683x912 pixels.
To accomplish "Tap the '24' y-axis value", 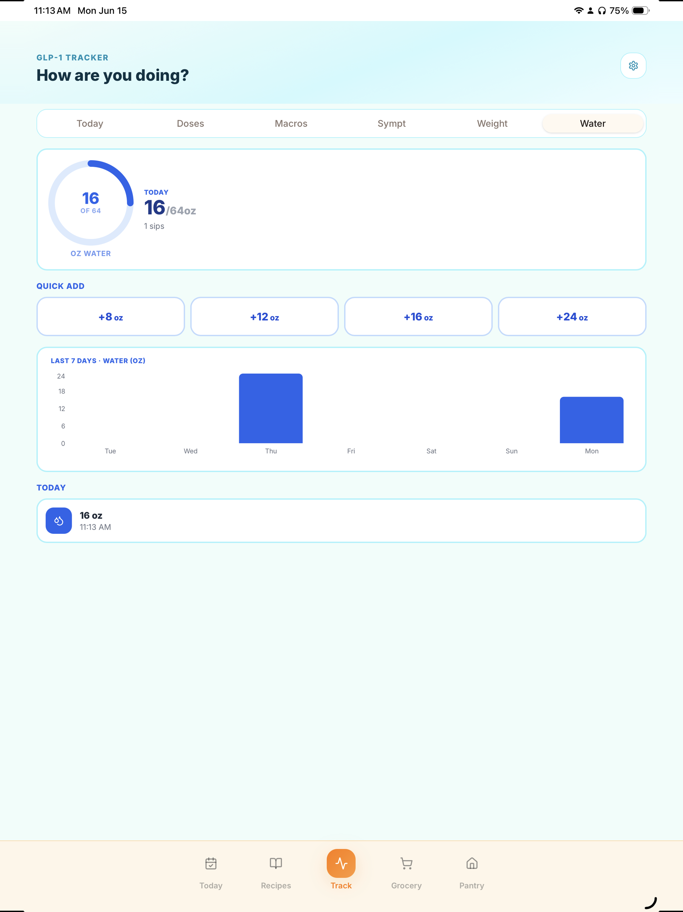I will pyautogui.click(x=61, y=376).
